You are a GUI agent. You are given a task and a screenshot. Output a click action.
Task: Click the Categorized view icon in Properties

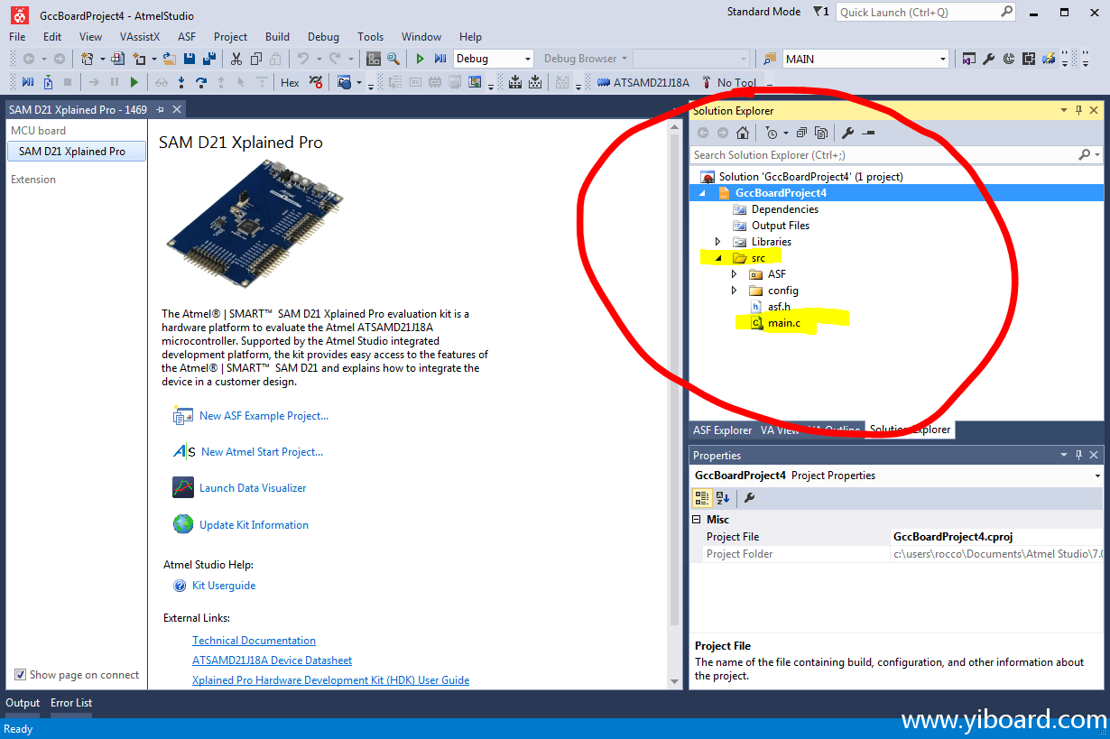coord(702,497)
